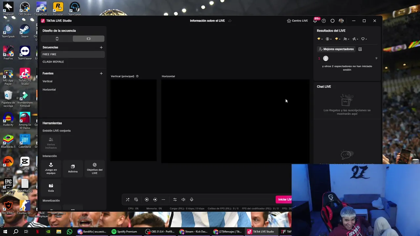
Task: Click the Vertical source group label
Action: pyautogui.click(x=47, y=81)
